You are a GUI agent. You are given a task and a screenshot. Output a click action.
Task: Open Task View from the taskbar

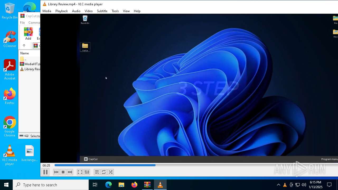click(95, 185)
